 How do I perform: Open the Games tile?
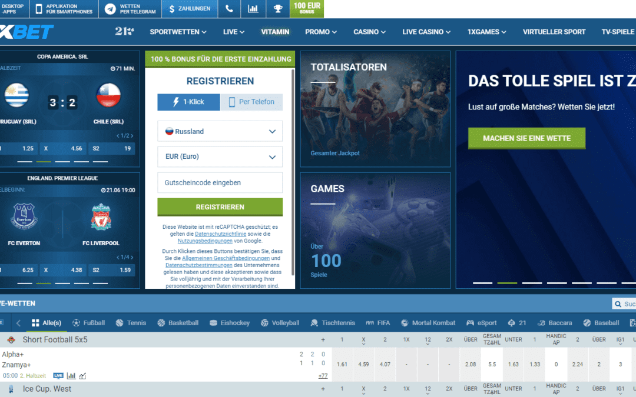[375, 231]
